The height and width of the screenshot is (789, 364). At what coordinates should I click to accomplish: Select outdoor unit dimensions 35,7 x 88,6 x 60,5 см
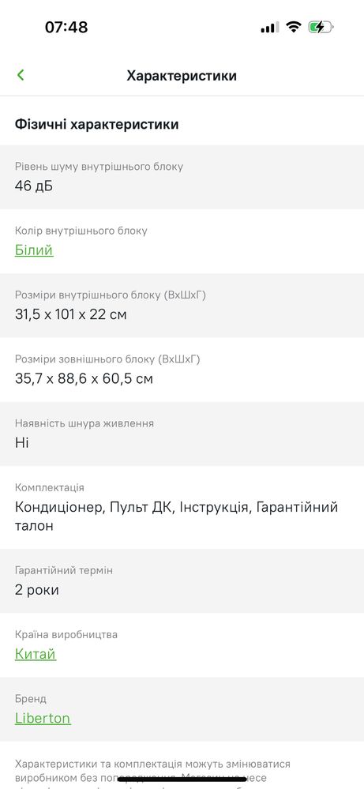84,378
